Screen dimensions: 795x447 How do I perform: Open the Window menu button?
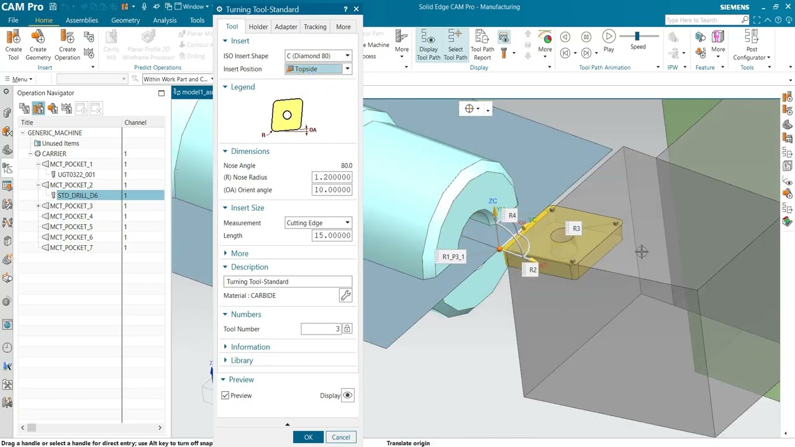[x=193, y=7]
